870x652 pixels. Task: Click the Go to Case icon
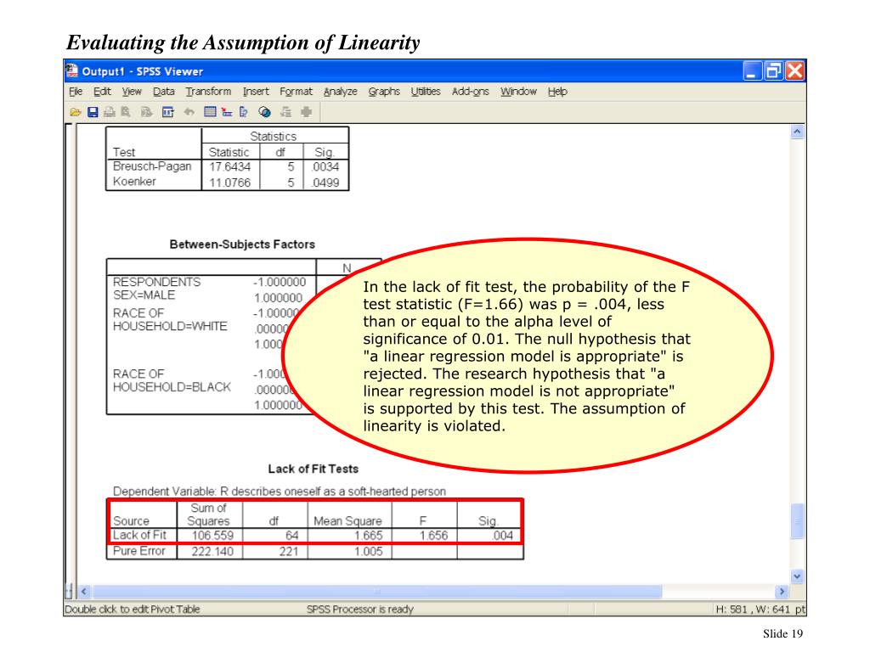(226, 112)
